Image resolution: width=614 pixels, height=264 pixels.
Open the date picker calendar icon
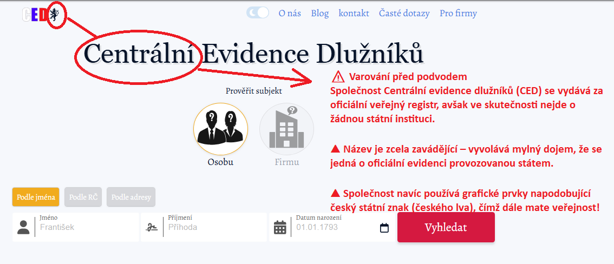(384, 228)
